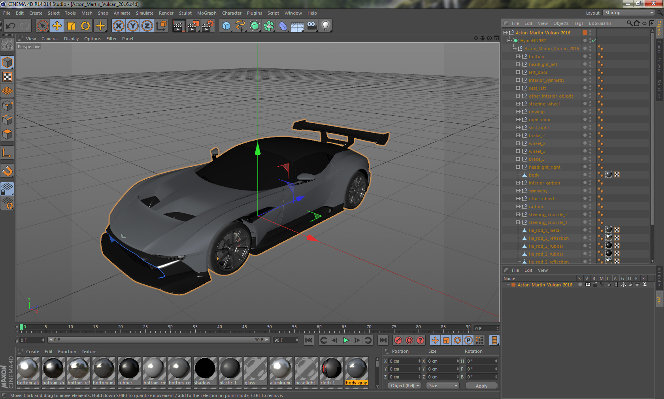664x399 pixels.
Task: Open the Character menu
Action: (232, 13)
